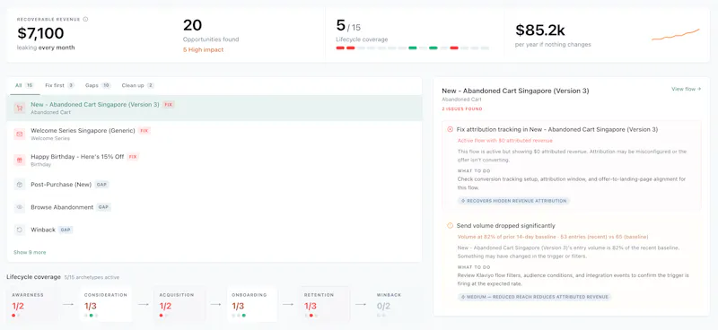Image resolution: width=718 pixels, height=330 pixels.
Task: Click the Retention 1/3 lifecycle card
Action: (x=325, y=304)
